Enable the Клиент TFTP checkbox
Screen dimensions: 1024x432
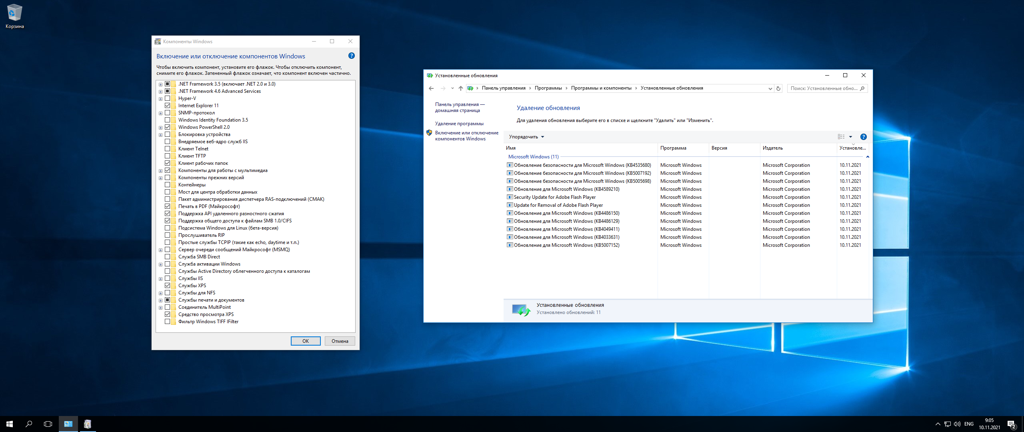click(x=168, y=156)
